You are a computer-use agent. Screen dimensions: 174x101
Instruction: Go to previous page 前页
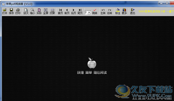(x=67, y=11)
